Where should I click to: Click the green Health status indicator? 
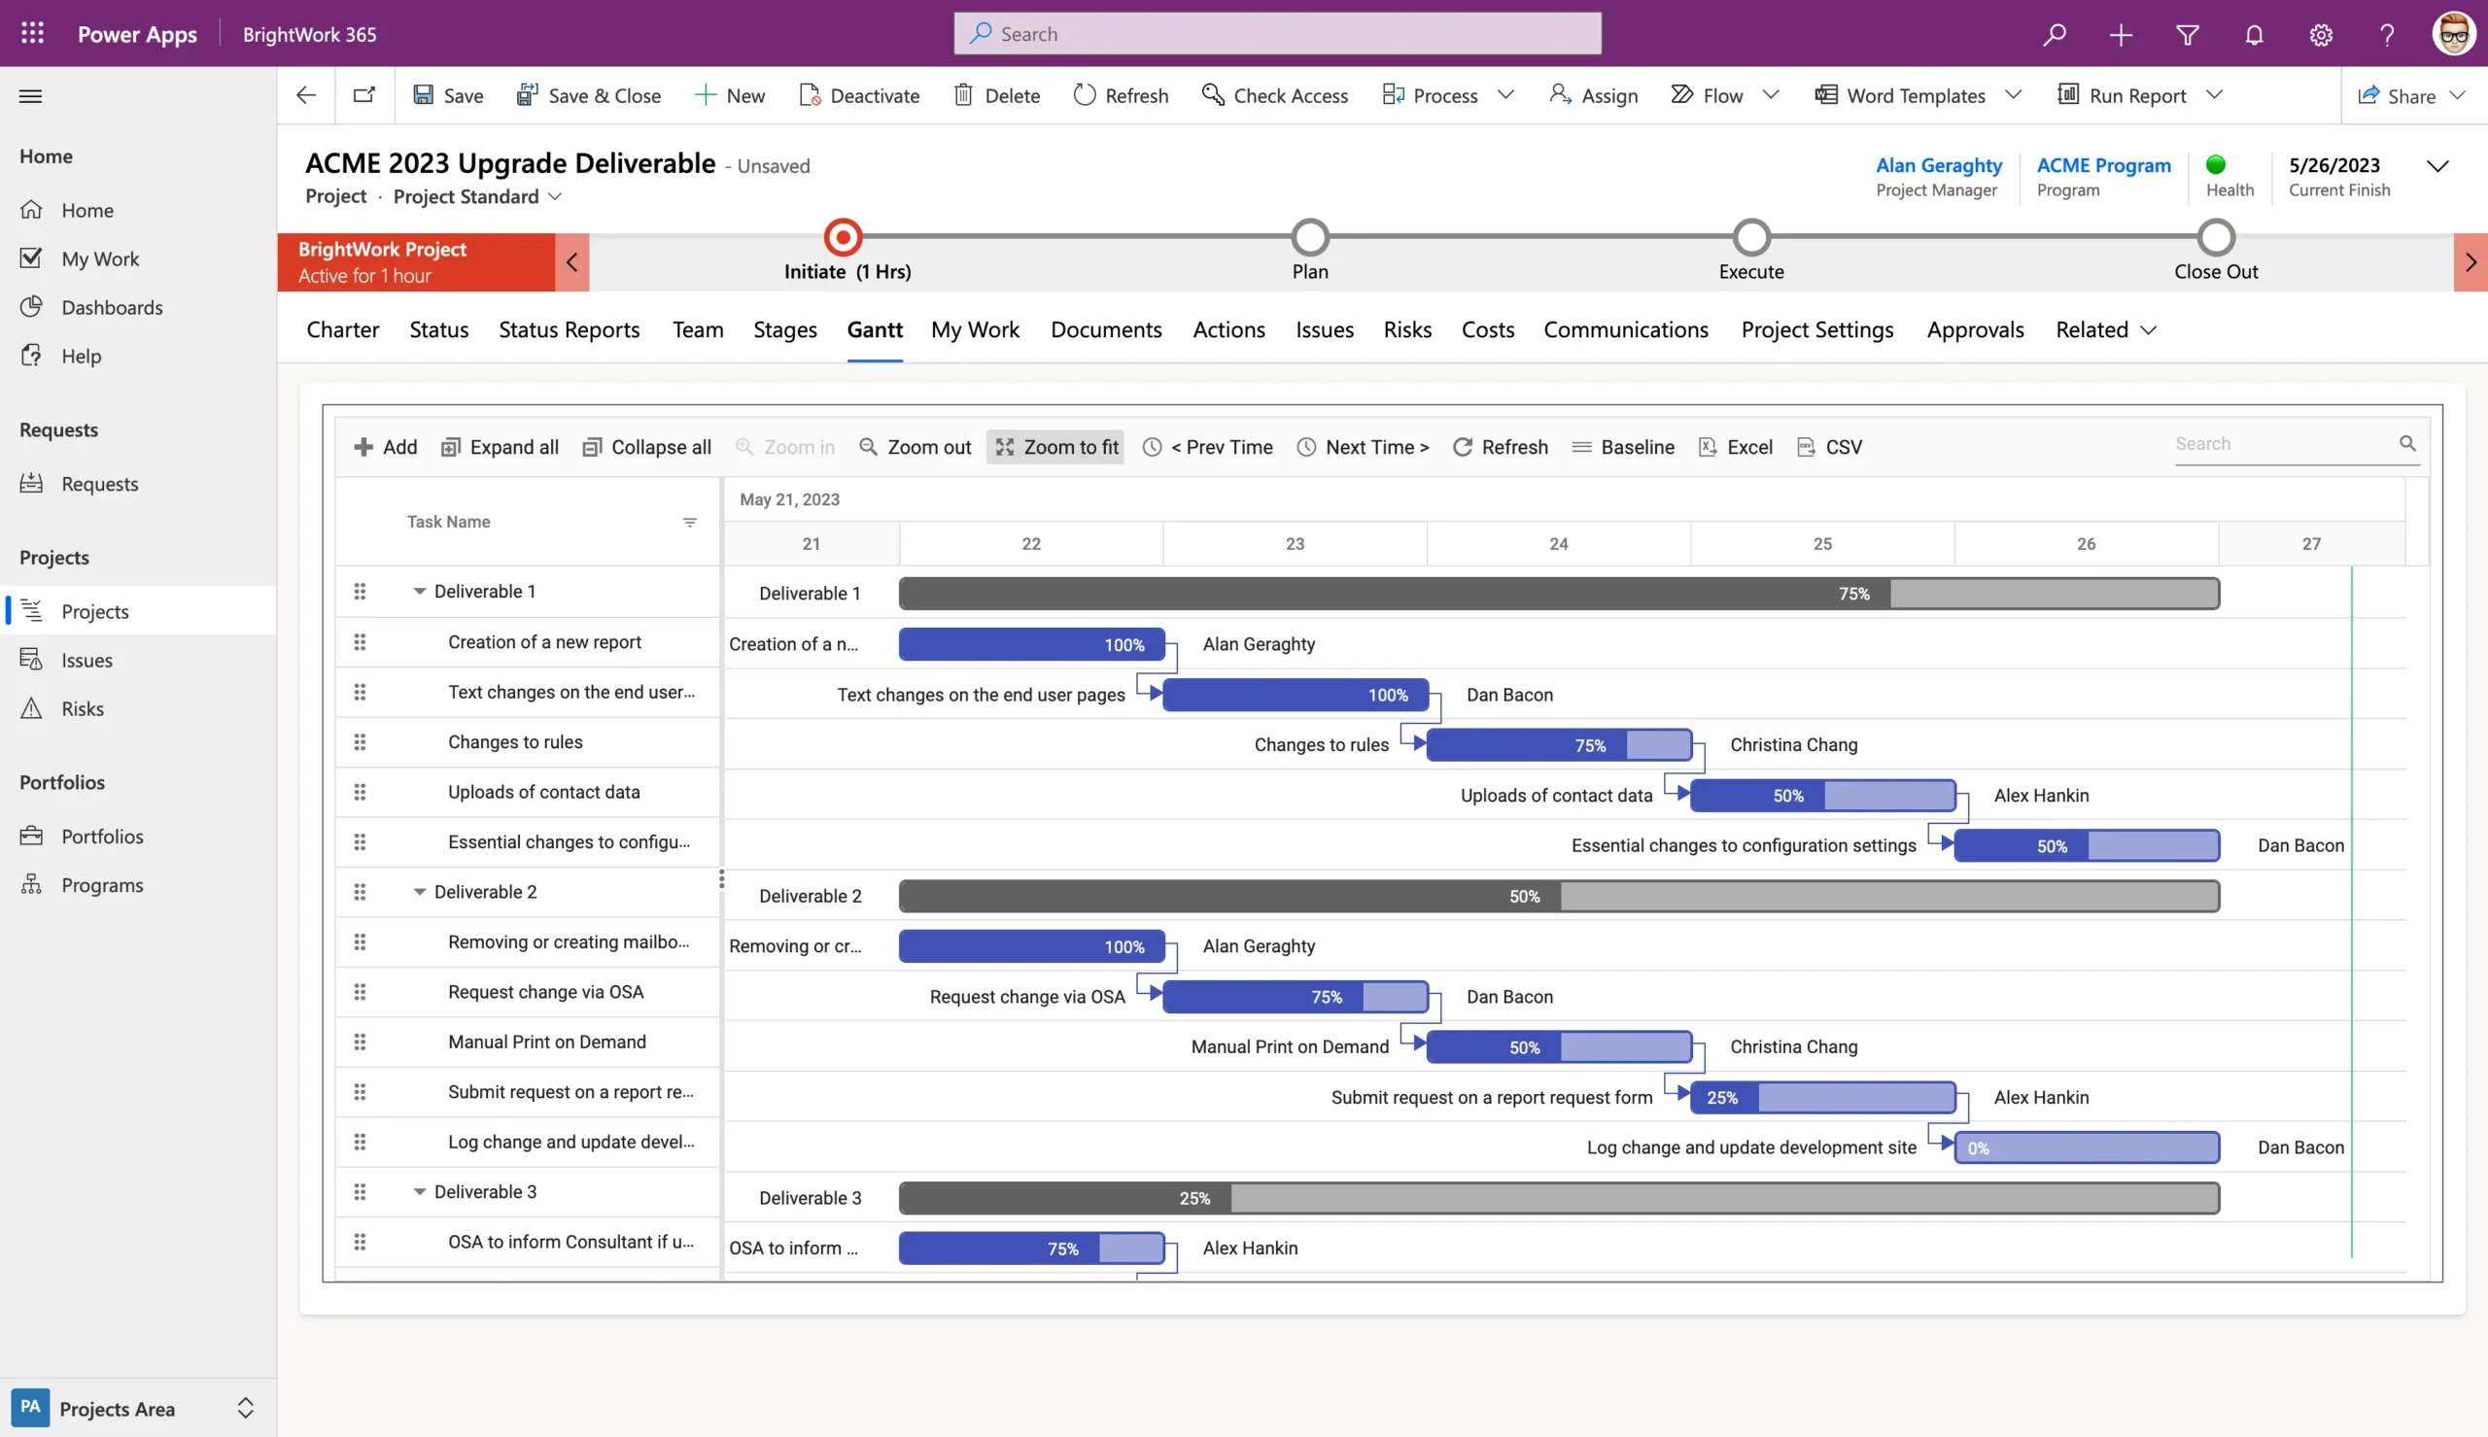(x=2216, y=165)
